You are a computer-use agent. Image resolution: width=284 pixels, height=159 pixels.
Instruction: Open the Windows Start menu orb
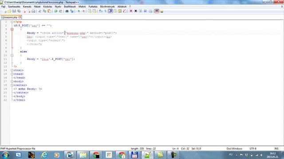tap(5, 155)
